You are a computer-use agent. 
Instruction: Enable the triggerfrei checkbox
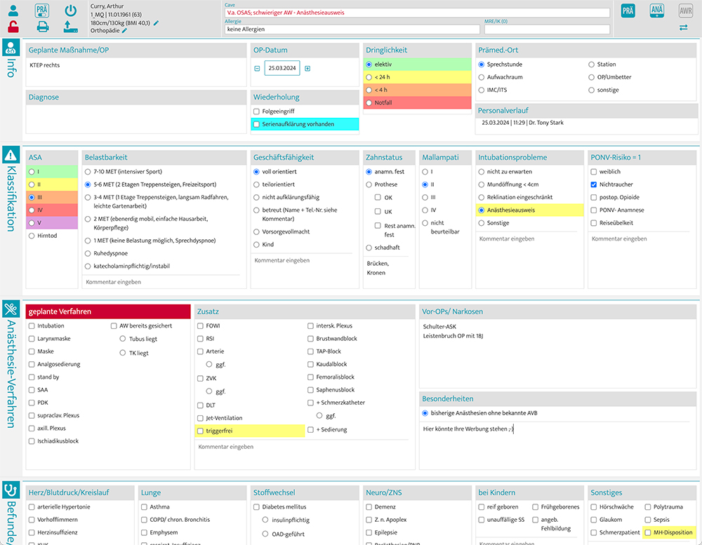tap(200, 431)
